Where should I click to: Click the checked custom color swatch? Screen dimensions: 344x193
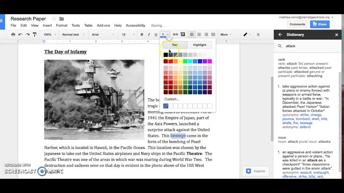click(166, 106)
